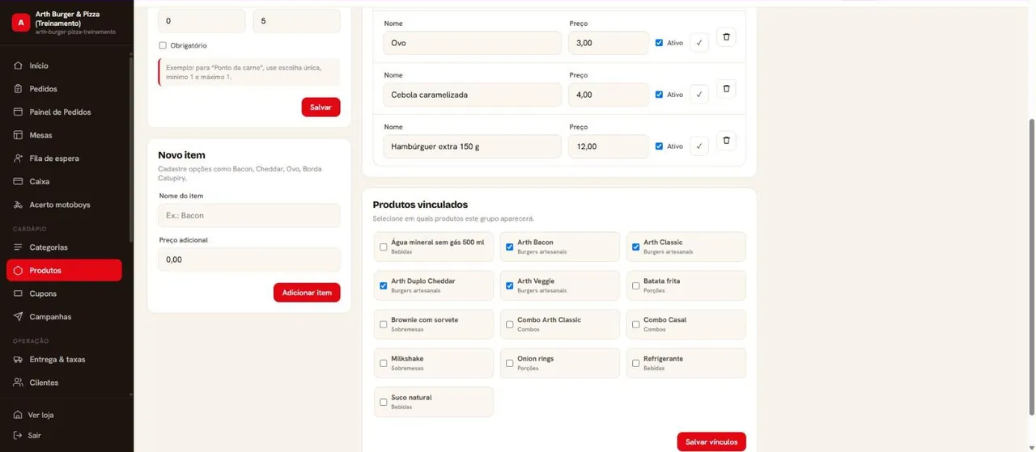Check the Combo Arth Classic product
Viewport: 1036px width, 452px height.
coord(510,325)
